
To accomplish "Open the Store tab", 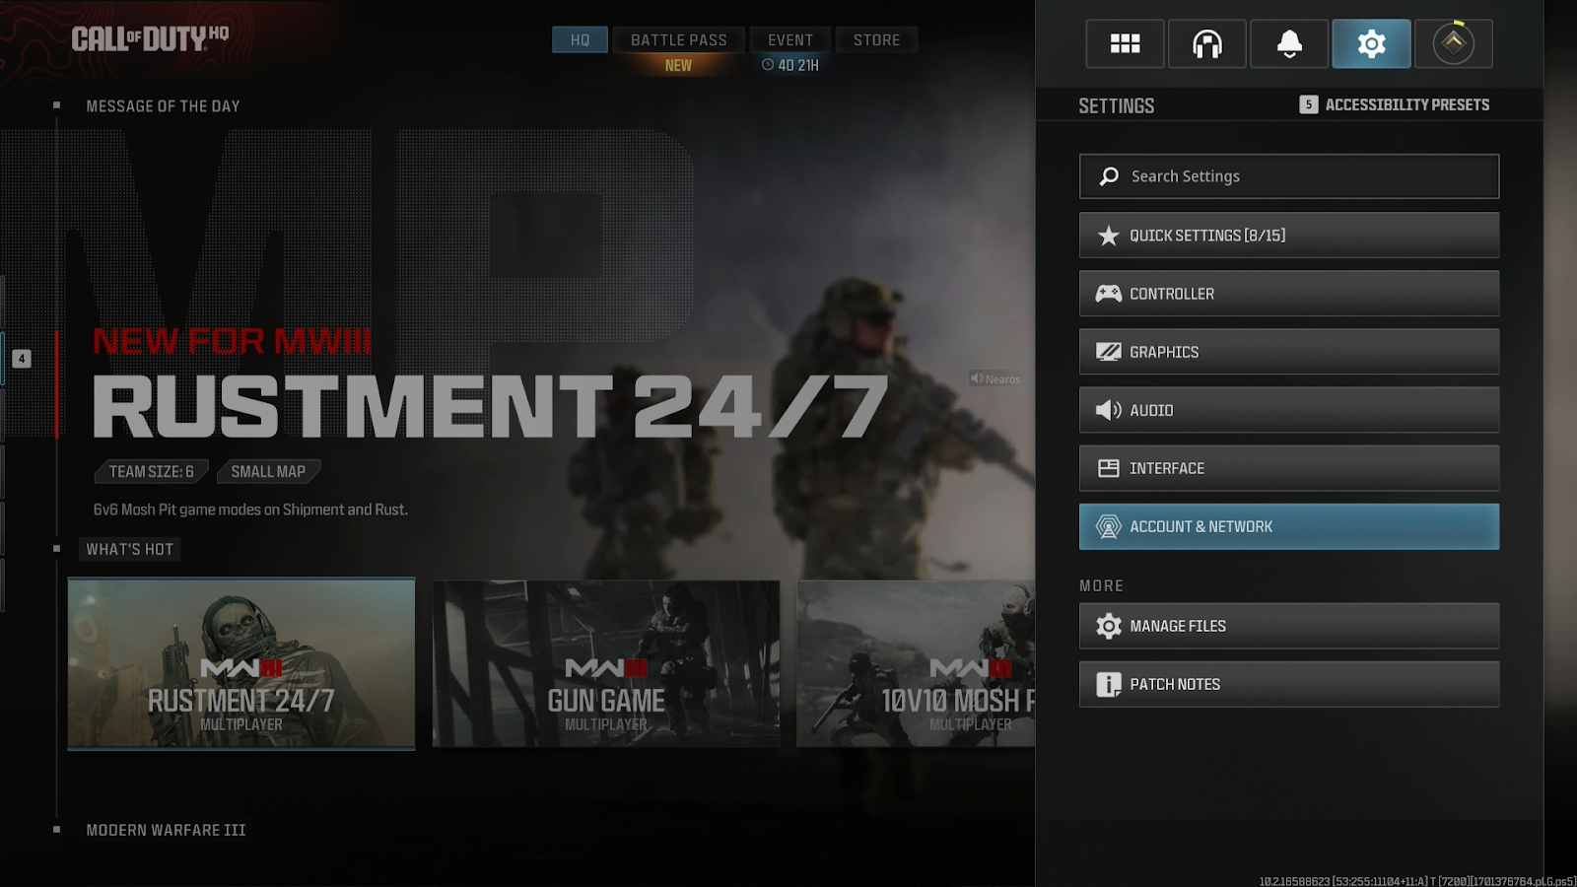I will pyautogui.click(x=876, y=39).
